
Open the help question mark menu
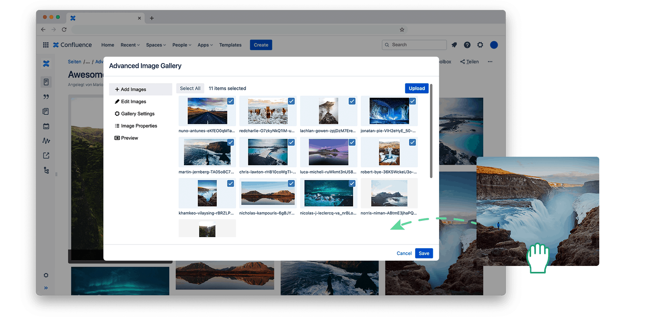pos(467,45)
